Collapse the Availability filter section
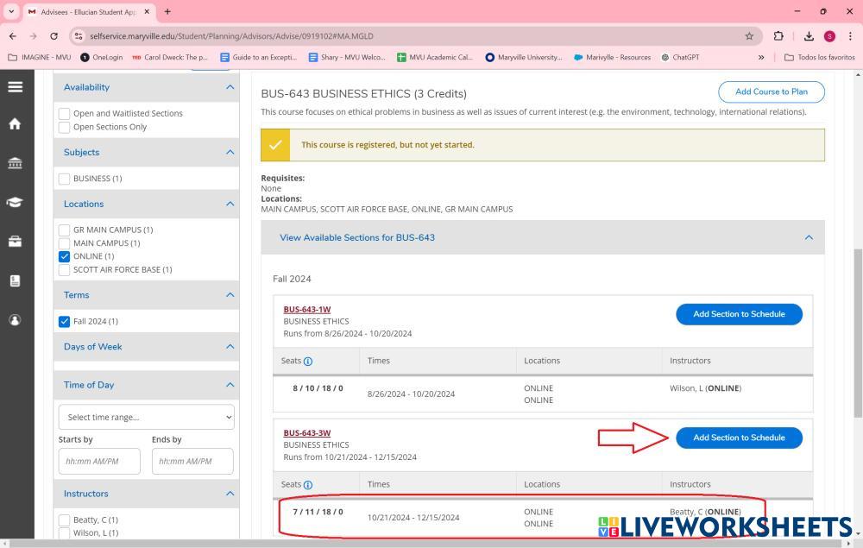 point(230,87)
